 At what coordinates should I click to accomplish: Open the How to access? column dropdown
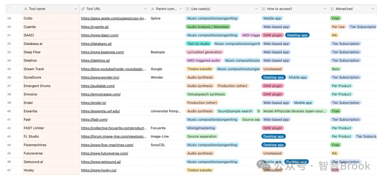325,9
